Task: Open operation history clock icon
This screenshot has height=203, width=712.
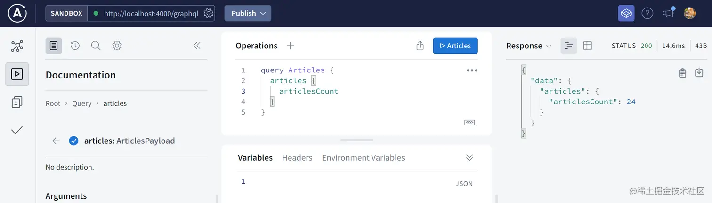Action: 75,46
